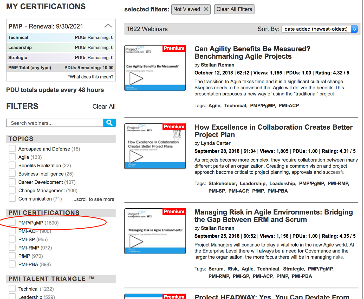Check the Technical talent triangle checkbox
Screen dimensions: 364x299
[12, 289]
